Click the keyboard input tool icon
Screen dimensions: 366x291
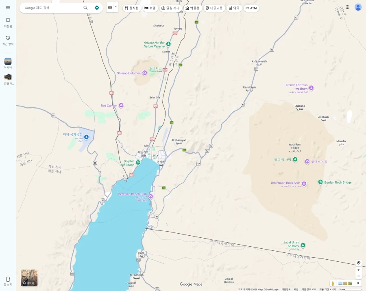click(110, 7)
